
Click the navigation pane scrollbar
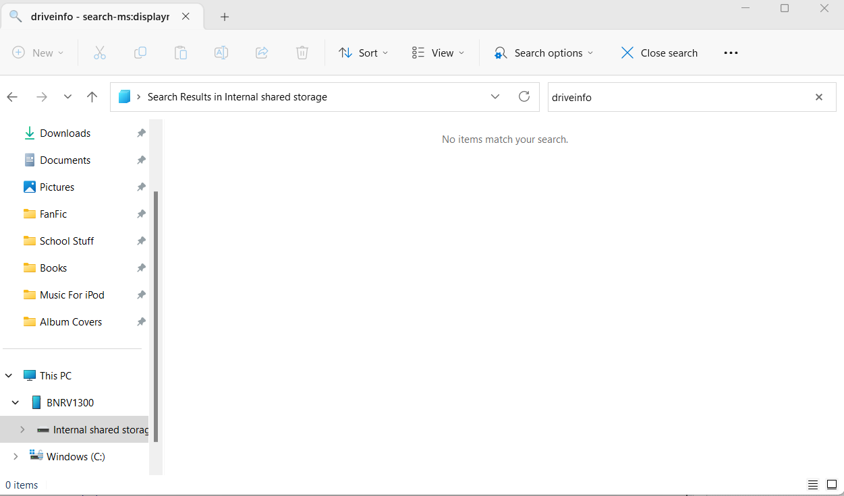[156, 317]
